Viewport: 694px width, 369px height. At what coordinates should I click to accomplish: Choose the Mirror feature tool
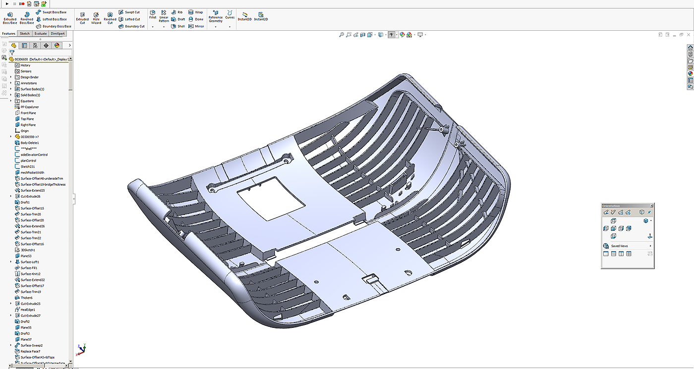pyautogui.click(x=196, y=26)
